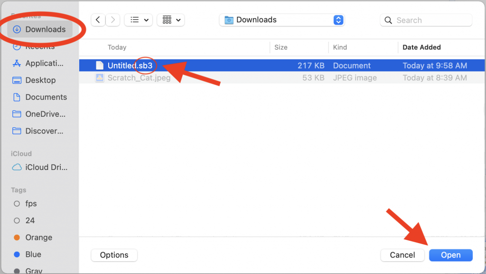Select the Untitled.sb3 file icon

100,66
